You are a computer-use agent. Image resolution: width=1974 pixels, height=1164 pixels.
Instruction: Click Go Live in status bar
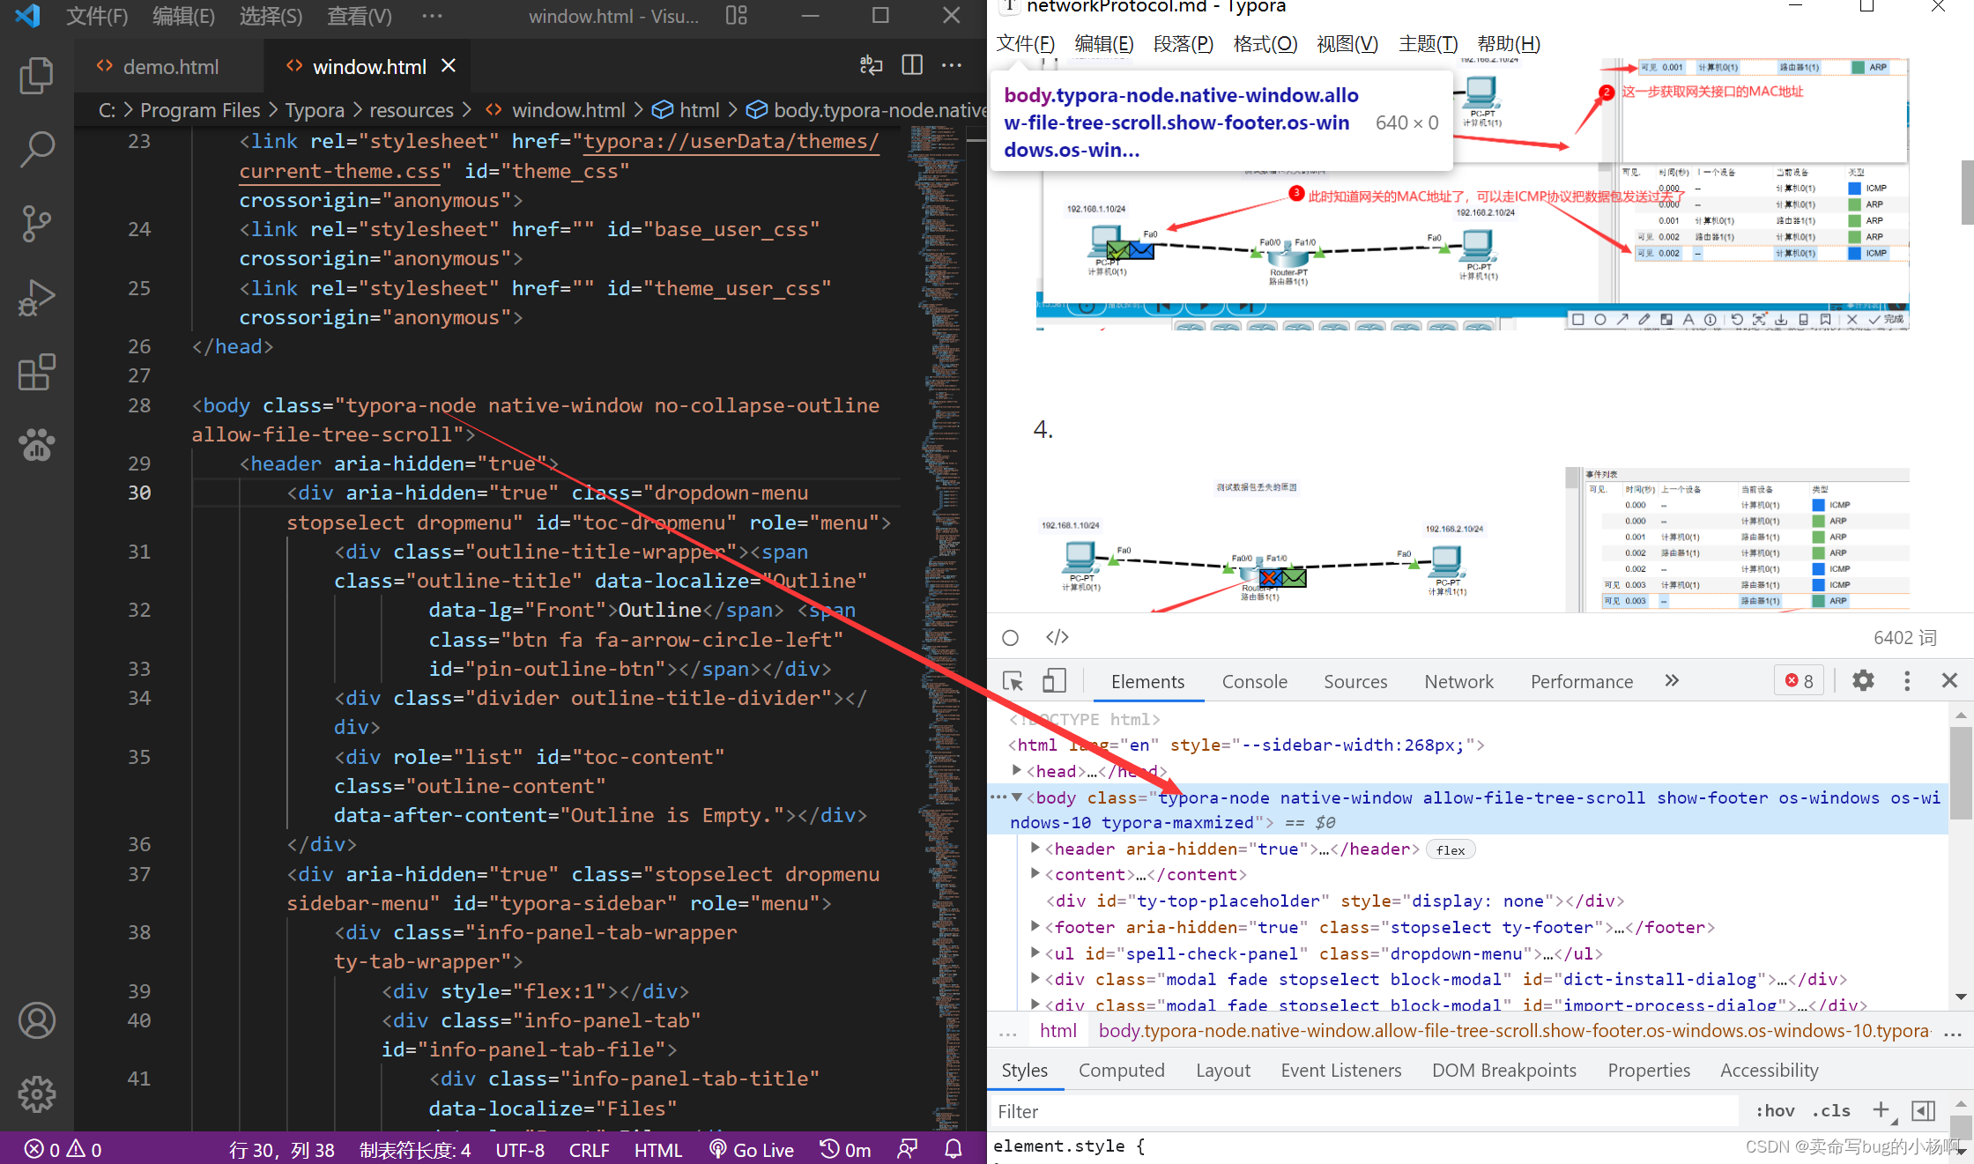pyautogui.click(x=753, y=1150)
